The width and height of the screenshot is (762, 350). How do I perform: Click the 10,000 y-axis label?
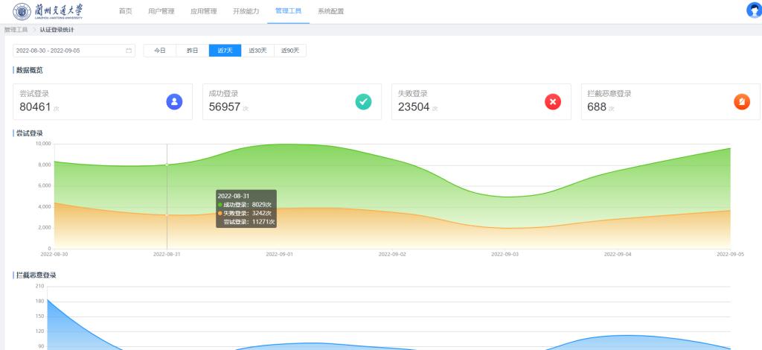pos(43,144)
